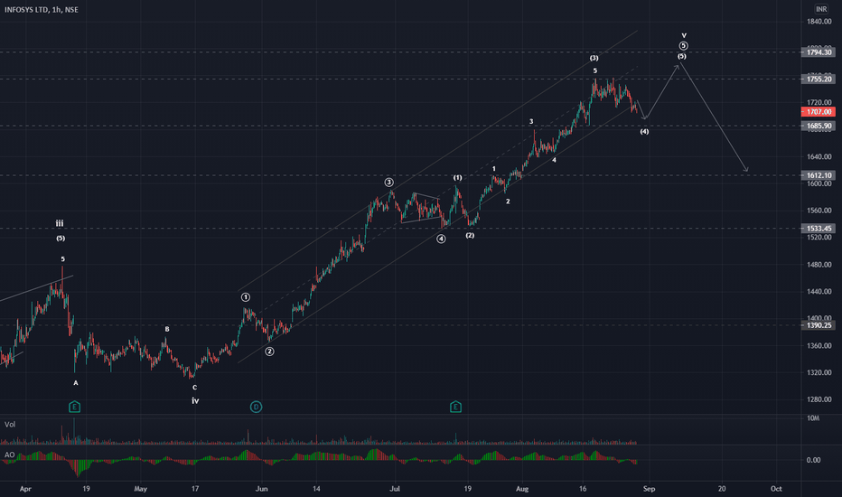The width and height of the screenshot is (842, 497).
Task: Select the circled 1 wave label
Action: 246,297
